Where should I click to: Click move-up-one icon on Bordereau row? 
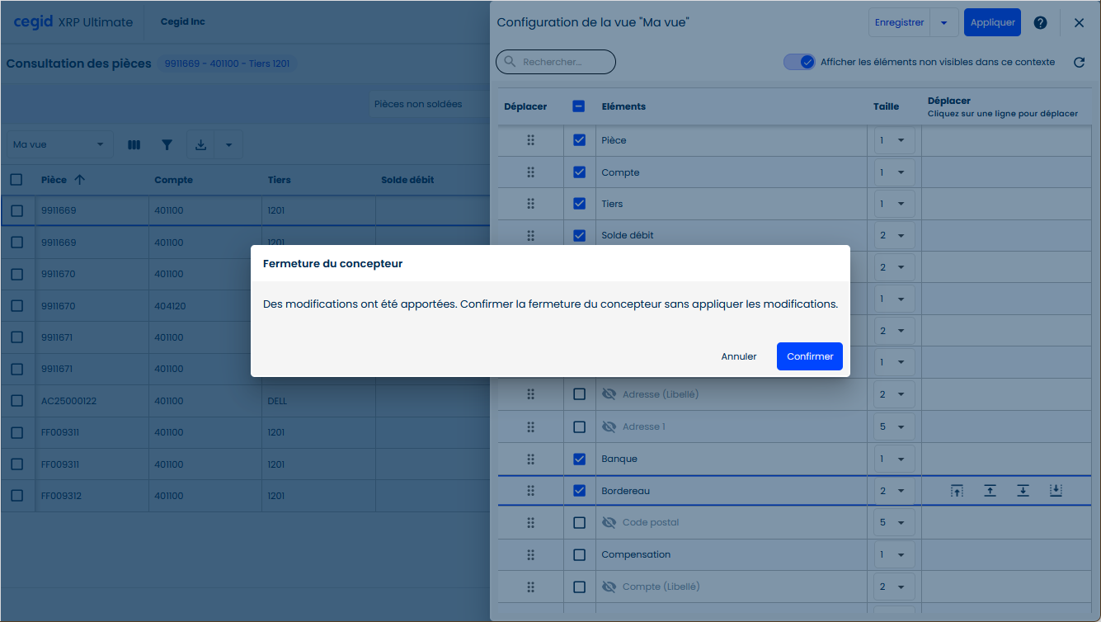990,491
